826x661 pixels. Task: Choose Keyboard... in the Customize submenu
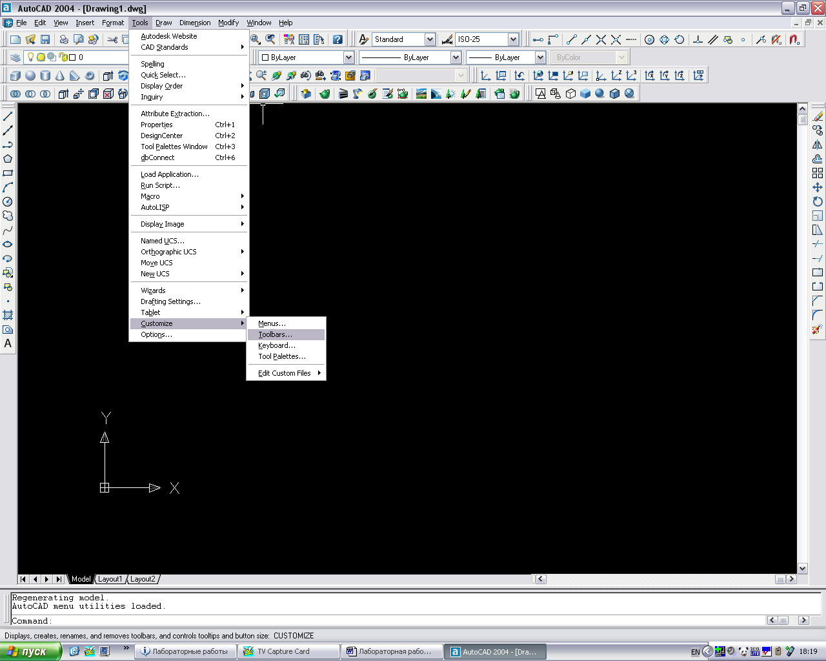(x=287, y=345)
